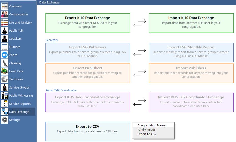This screenshot has height=142, width=236.
Task: Select the Outlines list icon
Action: point(5,47)
